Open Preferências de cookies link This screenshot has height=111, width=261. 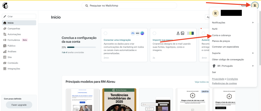(224, 84)
